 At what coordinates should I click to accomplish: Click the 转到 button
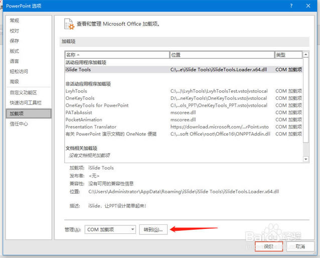pyautogui.click(x=153, y=229)
